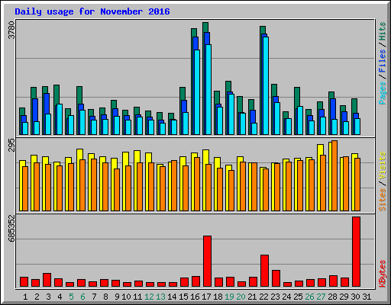This screenshot has width=391, height=305.
Task: Click day label '18' on the x-axis
Action: point(218,297)
